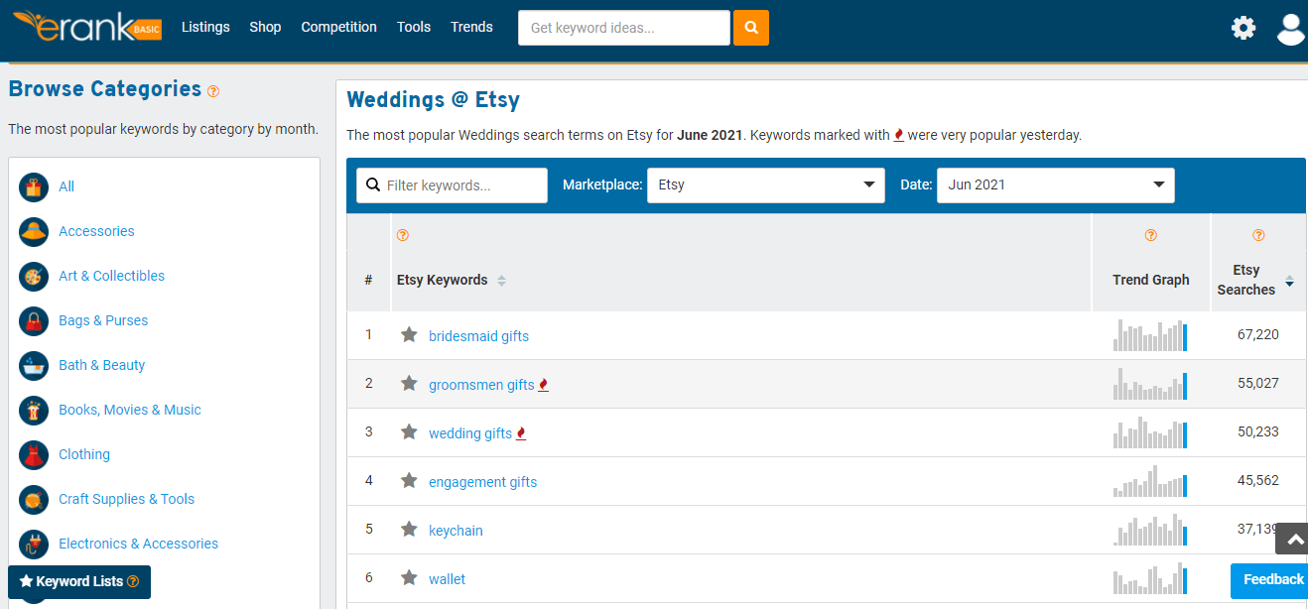Image resolution: width=1308 pixels, height=609 pixels.
Task: Star the wedding gifts keyword
Action: click(409, 432)
